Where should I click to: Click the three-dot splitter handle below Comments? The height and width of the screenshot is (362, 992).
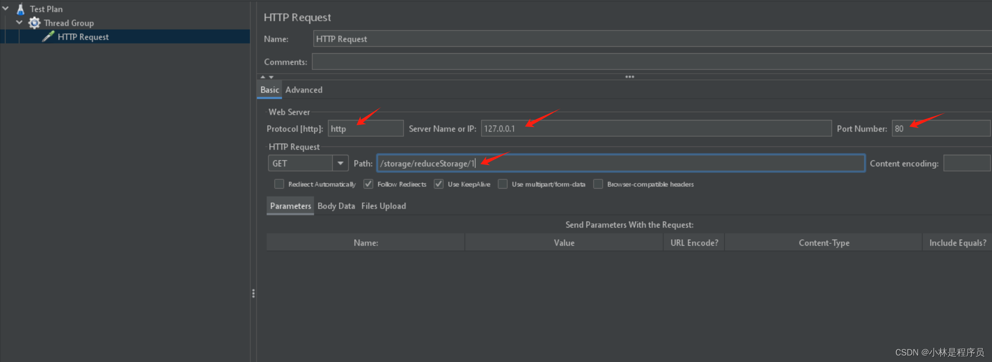pyautogui.click(x=629, y=77)
